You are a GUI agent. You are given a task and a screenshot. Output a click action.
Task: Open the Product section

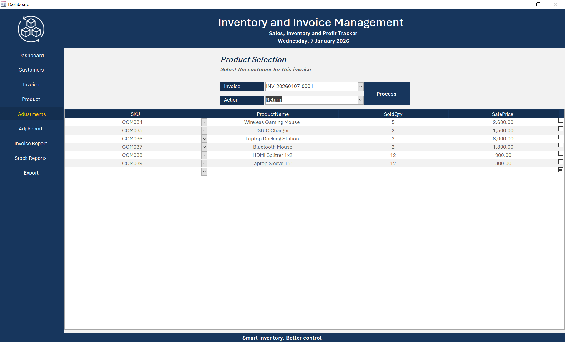pos(31,99)
